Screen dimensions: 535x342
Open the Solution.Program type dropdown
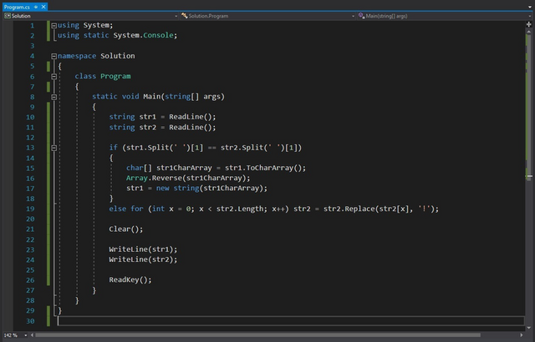pyautogui.click(x=353, y=16)
